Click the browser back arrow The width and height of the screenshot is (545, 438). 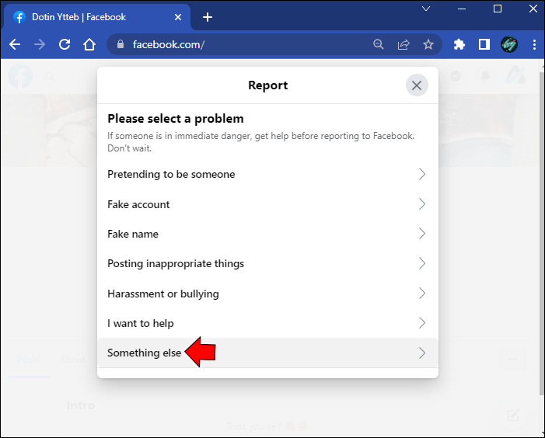tap(15, 44)
